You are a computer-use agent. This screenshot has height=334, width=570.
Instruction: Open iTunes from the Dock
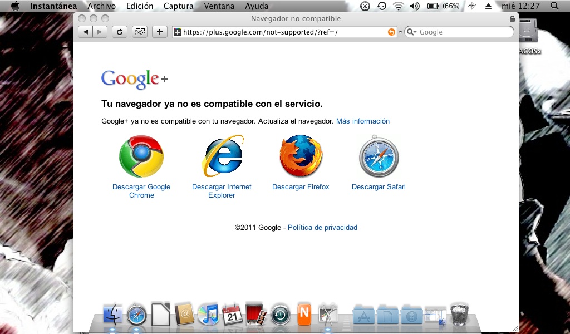coord(208,315)
